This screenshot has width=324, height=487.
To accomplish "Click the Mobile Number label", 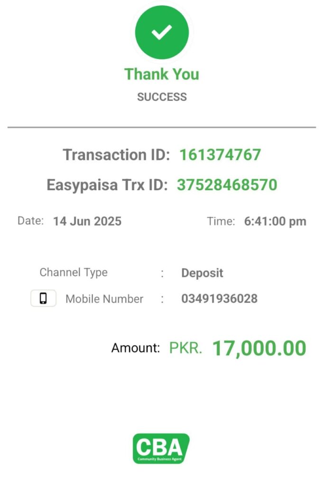I will click(x=104, y=299).
